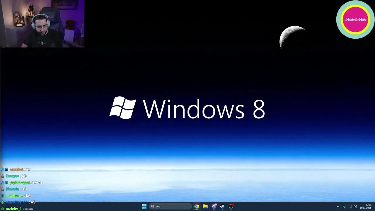Image resolution: width=375 pixels, height=211 pixels.
Task: Open network settings from the tray icon
Action: click(x=350, y=206)
